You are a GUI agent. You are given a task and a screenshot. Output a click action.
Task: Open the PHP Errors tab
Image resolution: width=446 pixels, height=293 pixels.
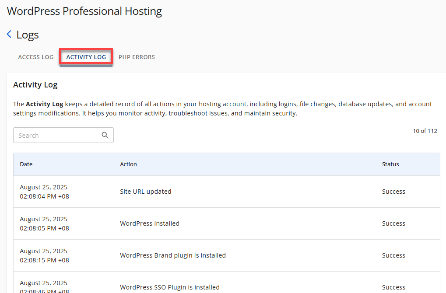pyautogui.click(x=137, y=57)
